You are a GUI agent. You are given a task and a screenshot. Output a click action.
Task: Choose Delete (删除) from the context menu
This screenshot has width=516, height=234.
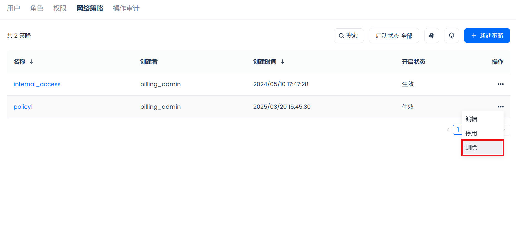(x=471, y=148)
